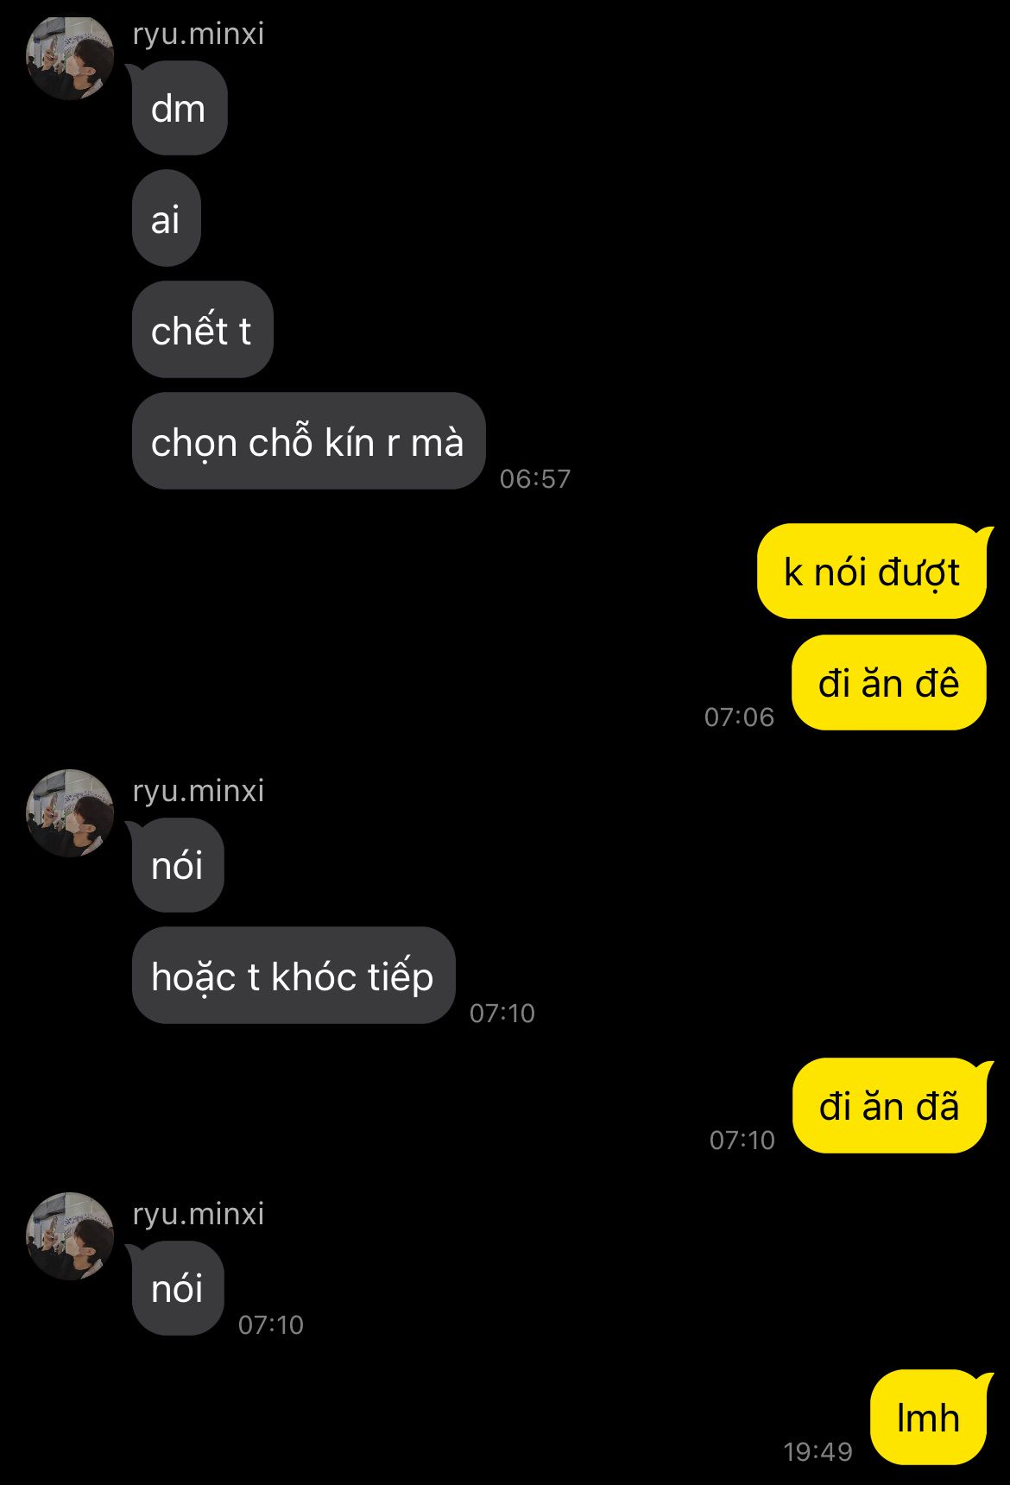
Task: Tap ryu.minxi avatar near the last 'nói' bubble
Action: (70, 1236)
